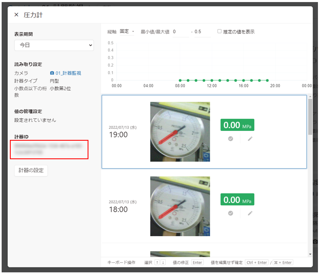Click the scrollbar up arrow
Viewport: 320px width, 274px height.
click(310, 97)
